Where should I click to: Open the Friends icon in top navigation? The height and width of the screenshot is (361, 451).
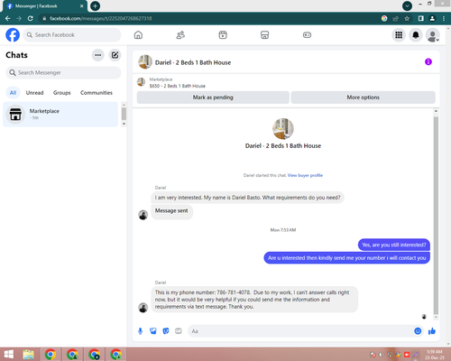[x=180, y=35]
